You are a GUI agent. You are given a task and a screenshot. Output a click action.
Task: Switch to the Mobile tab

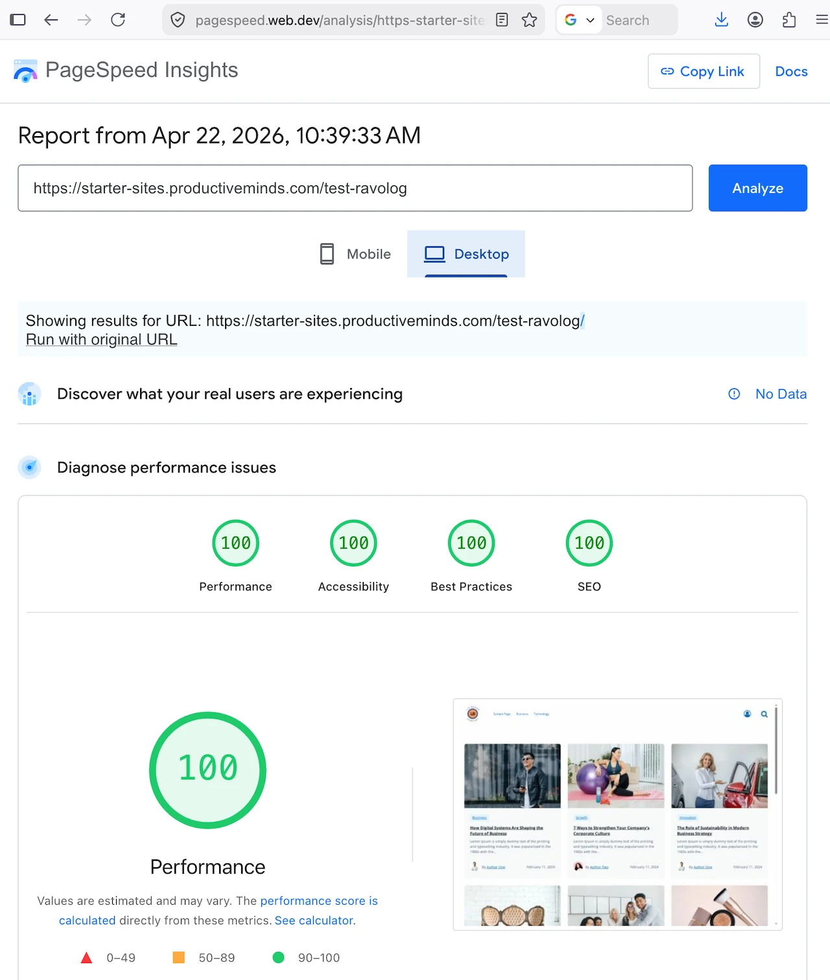click(x=355, y=254)
